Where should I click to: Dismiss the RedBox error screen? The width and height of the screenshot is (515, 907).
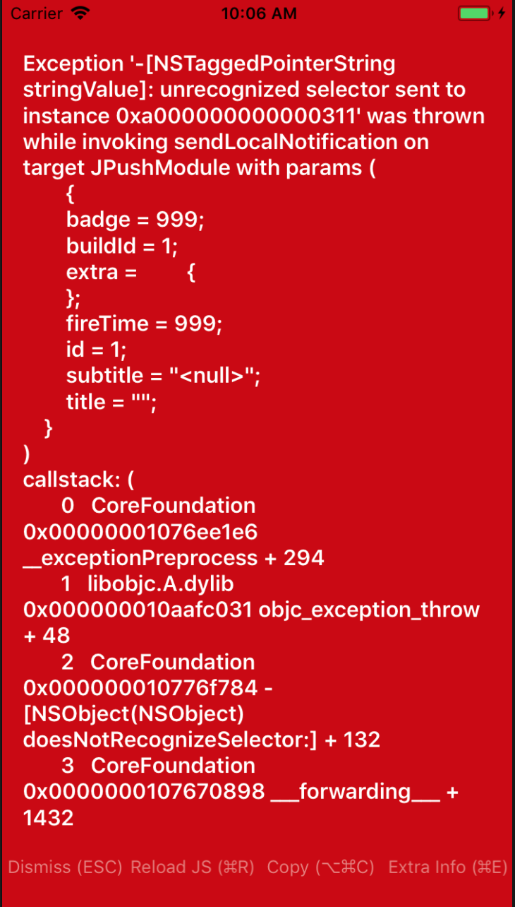(65, 867)
